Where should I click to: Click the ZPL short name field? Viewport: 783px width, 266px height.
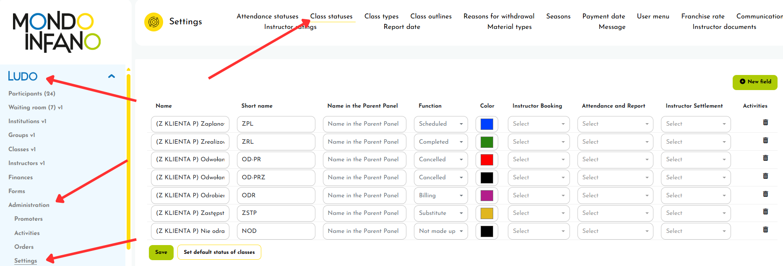point(276,124)
